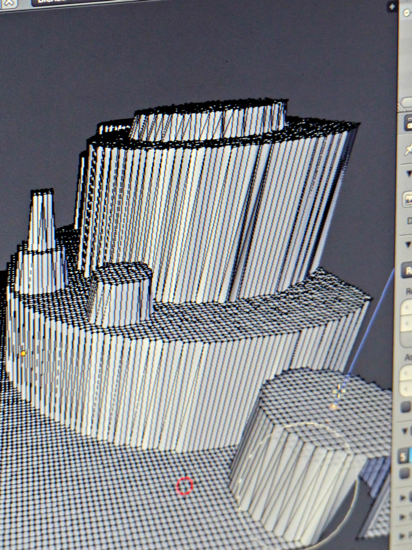Select the 5 samples anti-aliasing button

[404, 455]
